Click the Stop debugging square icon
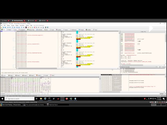The height and width of the screenshot is (125, 167). point(5,27)
